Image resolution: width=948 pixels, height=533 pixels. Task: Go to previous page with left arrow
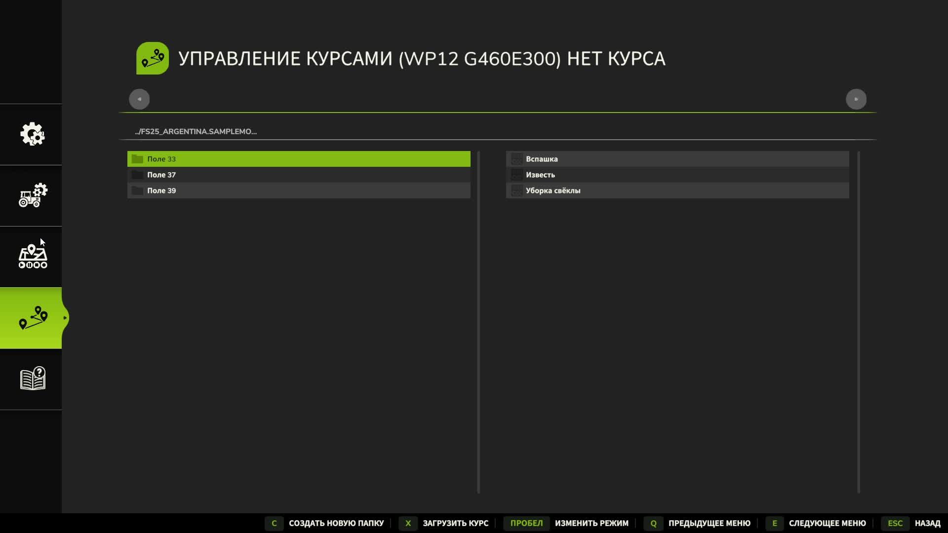[x=139, y=99]
